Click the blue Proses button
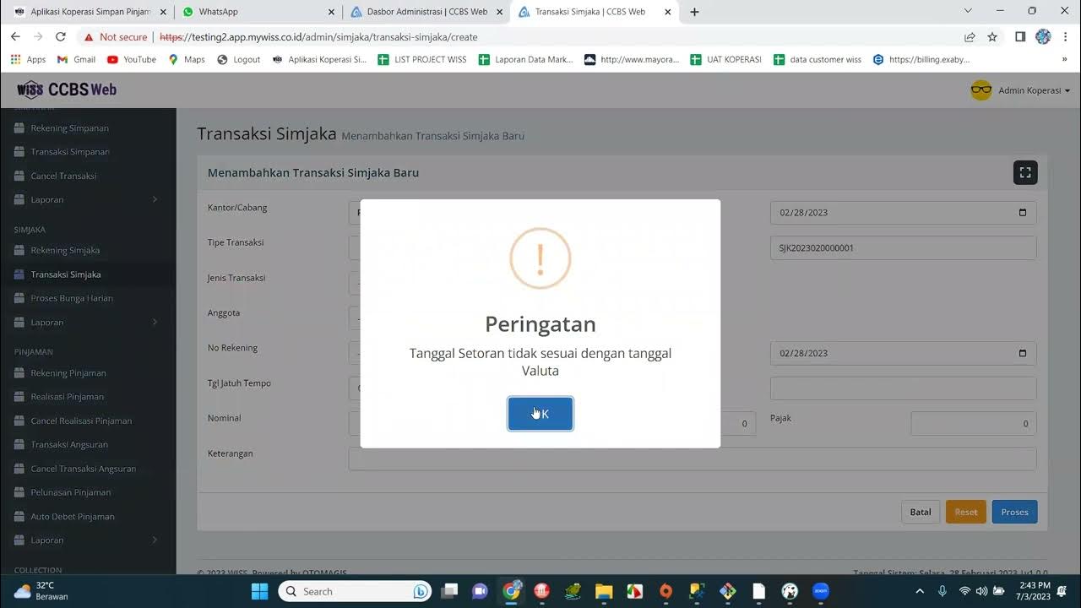Image resolution: width=1081 pixels, height=608 pixels. pos(1014,512)
